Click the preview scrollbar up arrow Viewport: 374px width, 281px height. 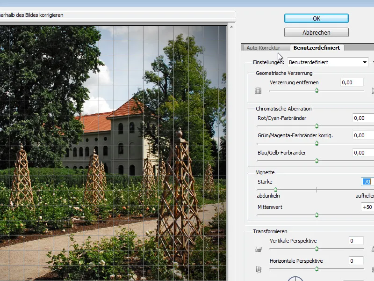(x=231, y=27)
